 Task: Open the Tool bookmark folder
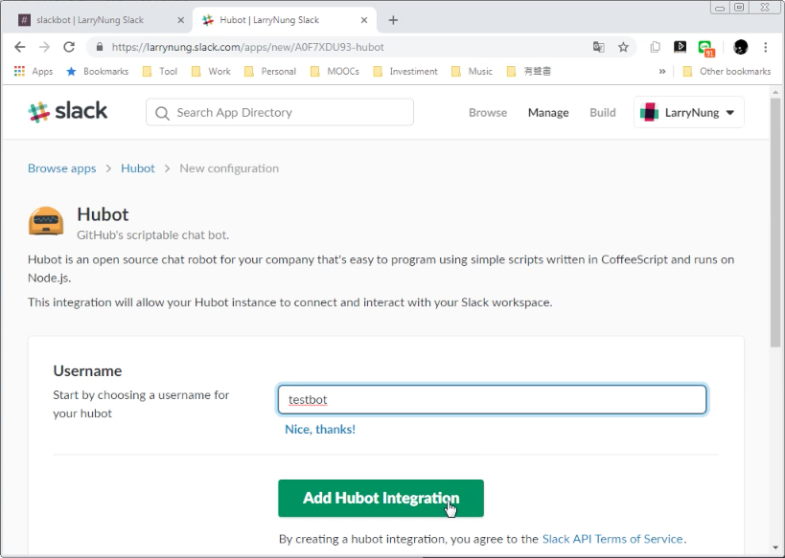point(160,71)
